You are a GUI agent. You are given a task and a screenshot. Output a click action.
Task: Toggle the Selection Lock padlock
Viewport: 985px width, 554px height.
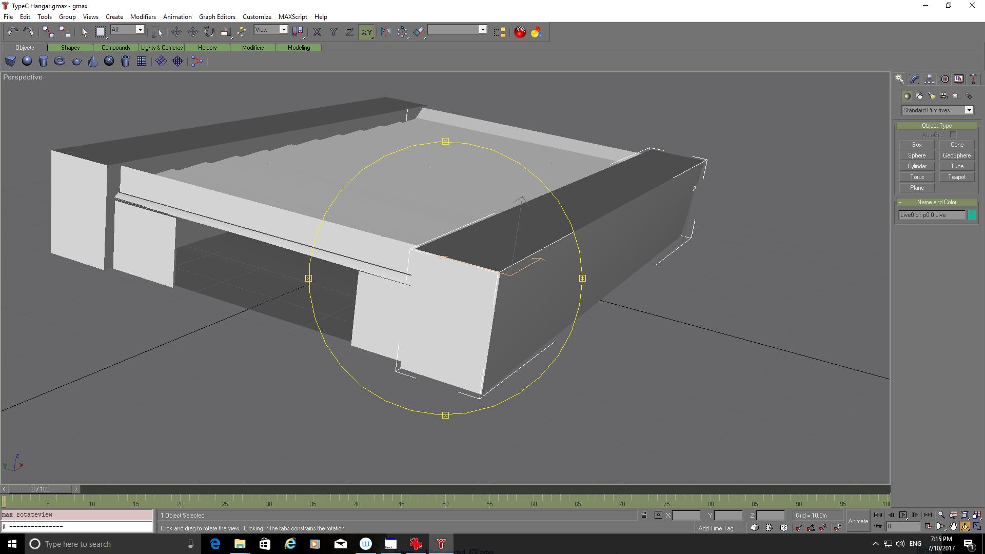(644, 515)
